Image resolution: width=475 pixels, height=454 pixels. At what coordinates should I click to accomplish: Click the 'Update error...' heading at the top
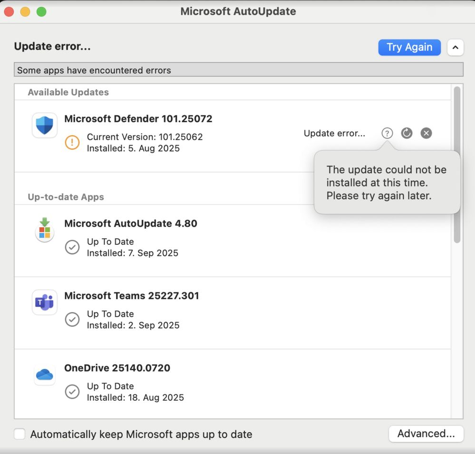(x=52, y=46)
